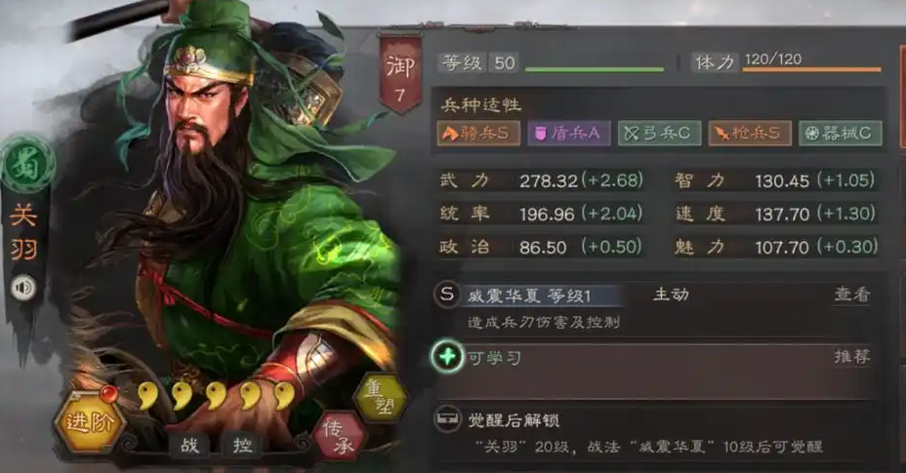Expand the 可学习 learnable skill slot
906x473 pixels.
[652, 369]
